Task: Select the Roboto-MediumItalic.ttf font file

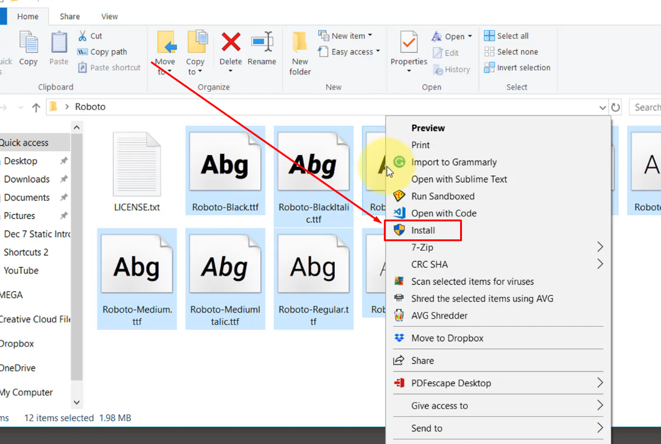Action: point(225,278)
